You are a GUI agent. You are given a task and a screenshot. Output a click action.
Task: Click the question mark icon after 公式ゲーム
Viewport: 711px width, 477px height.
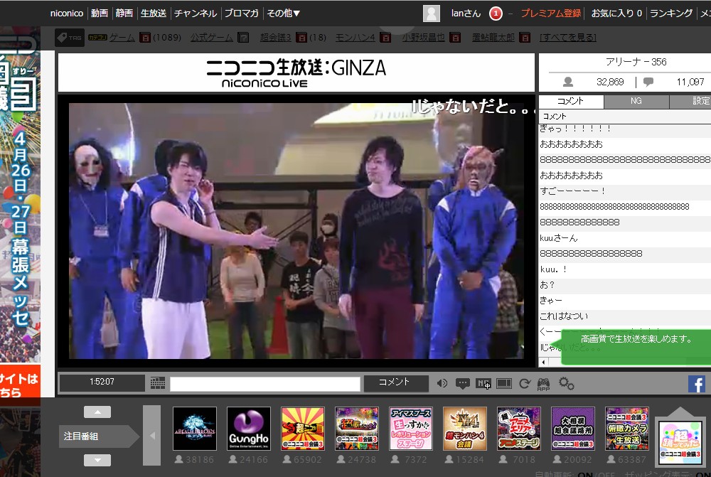pos(243,38)
